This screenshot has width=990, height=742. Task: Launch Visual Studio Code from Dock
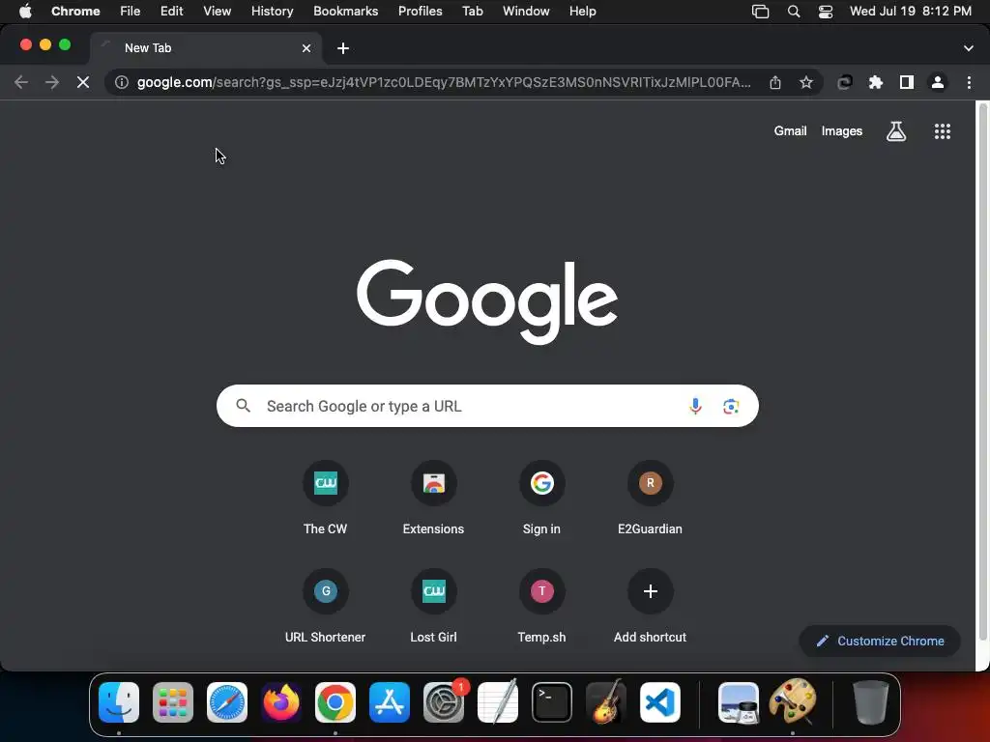659,702
